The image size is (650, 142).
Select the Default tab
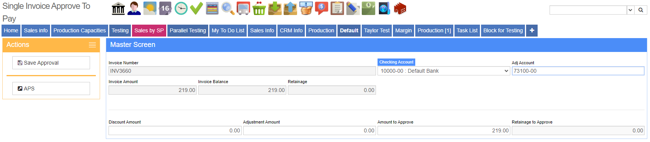click(x=349, y=30)
